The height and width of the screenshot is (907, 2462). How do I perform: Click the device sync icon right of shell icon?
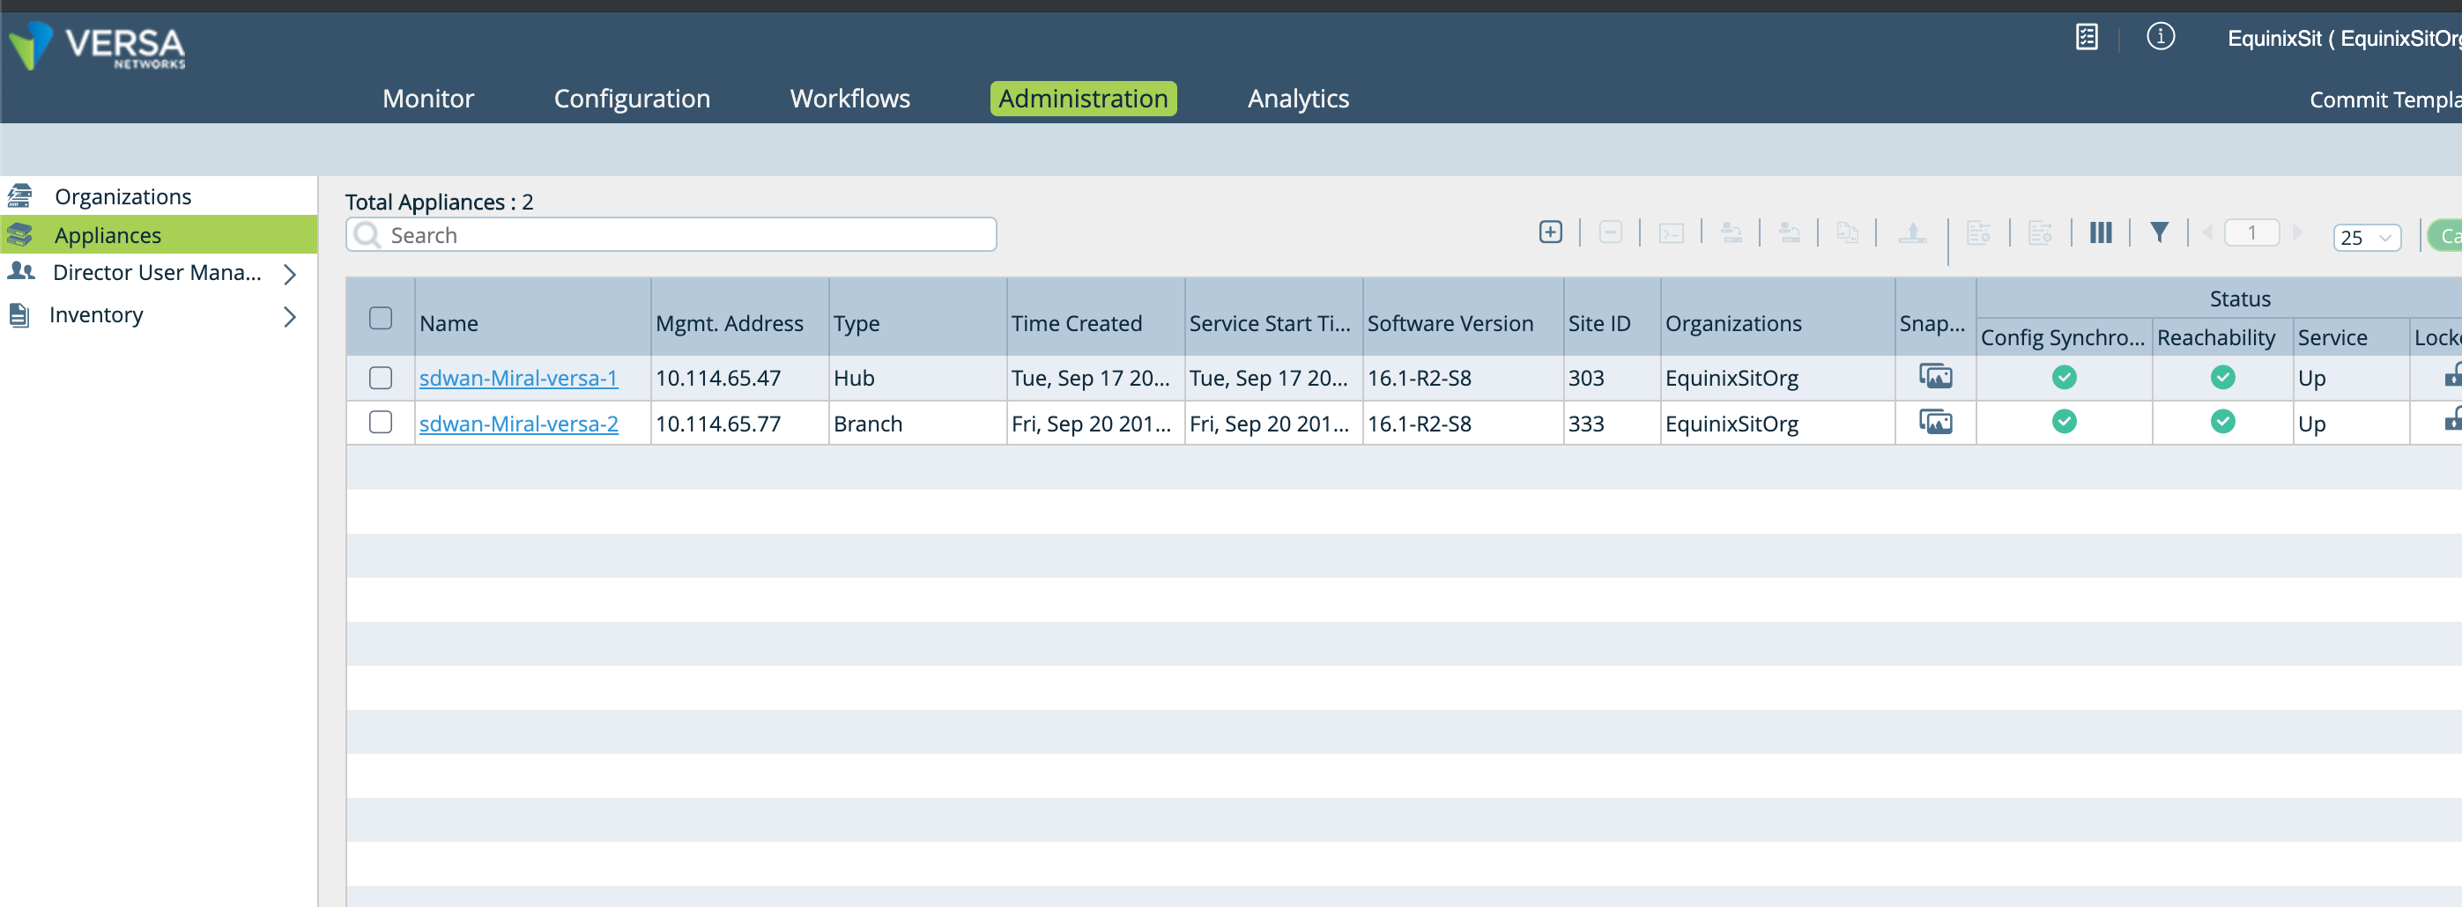click(x=1731, y=233)
